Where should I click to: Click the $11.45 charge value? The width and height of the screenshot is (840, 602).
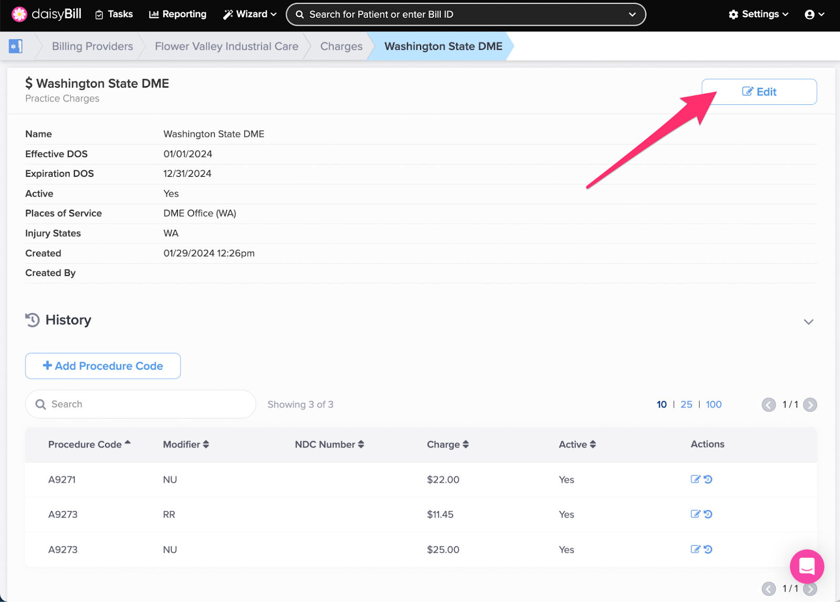click(440, 514)
